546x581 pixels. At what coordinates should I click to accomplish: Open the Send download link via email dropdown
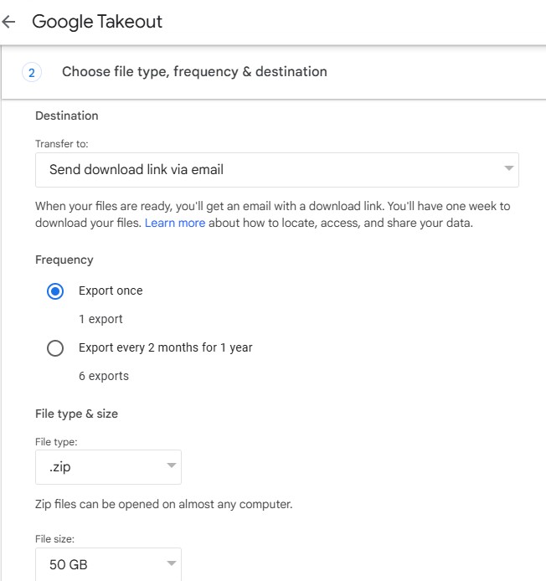pyautogui.click(x=276, y=170)
